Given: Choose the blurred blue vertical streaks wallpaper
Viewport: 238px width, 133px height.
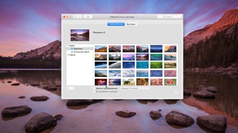Looking at the screenshot, I should (142, 74).
